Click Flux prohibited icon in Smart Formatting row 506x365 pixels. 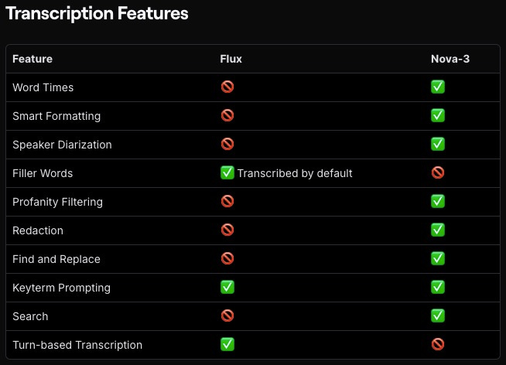click(227, 115)
